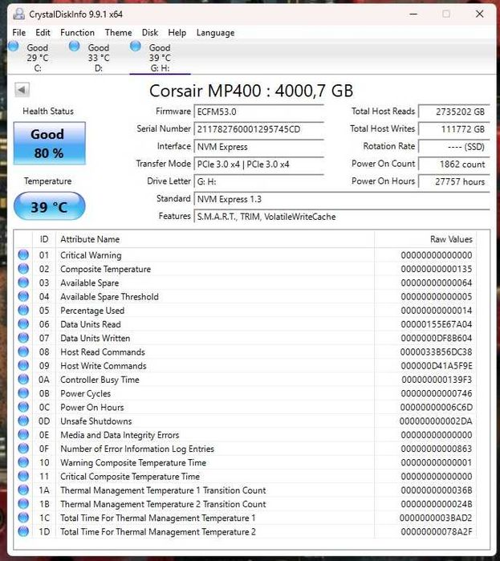This screenshot has height=561, width=500.
Task: Click the Serial Number field
Action: click(x=259, y=128)
